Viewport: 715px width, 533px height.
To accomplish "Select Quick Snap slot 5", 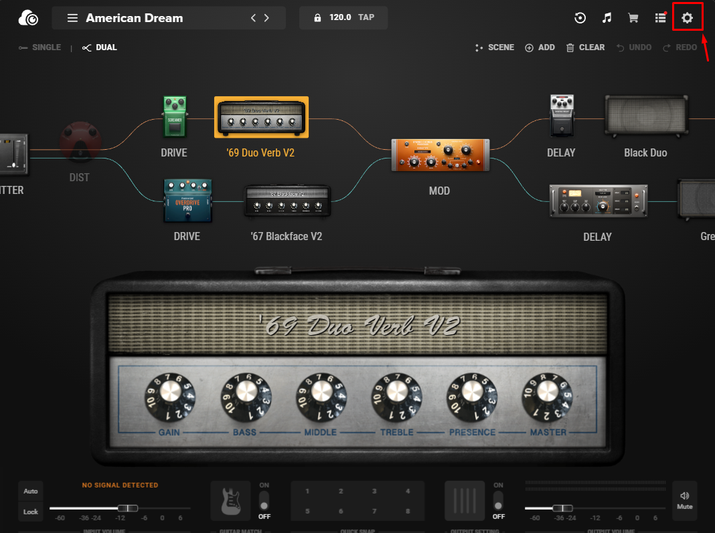I will (x=307, y=511).
